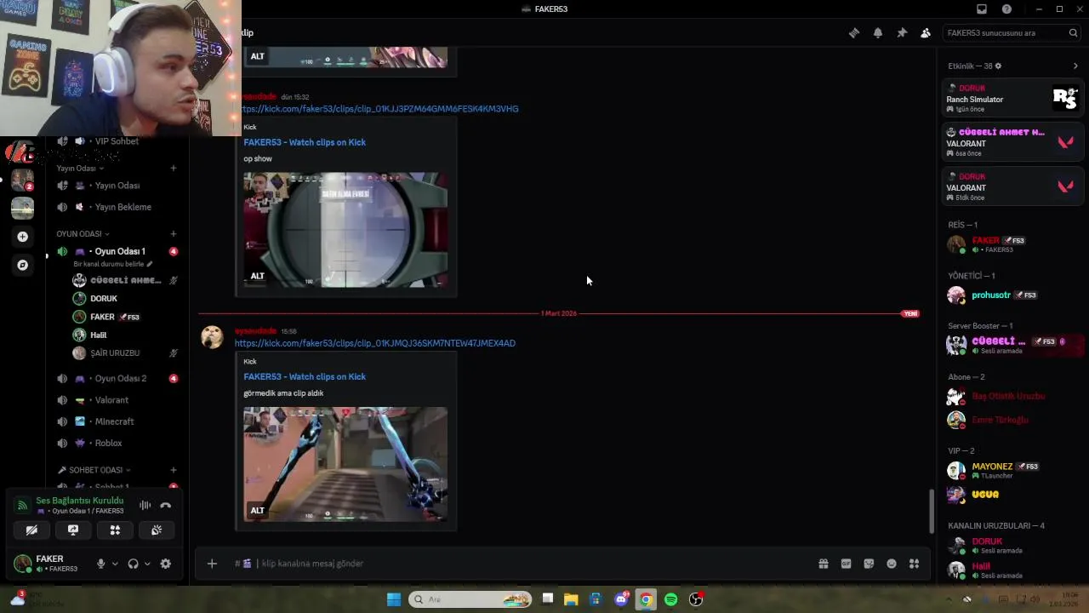Open DORUK's Ranch Simulator activity card
This screenshot has width=1089, height=613.
click(x=1013, y=99)
